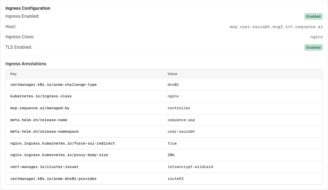Click the Value column header

click(172, 74)
